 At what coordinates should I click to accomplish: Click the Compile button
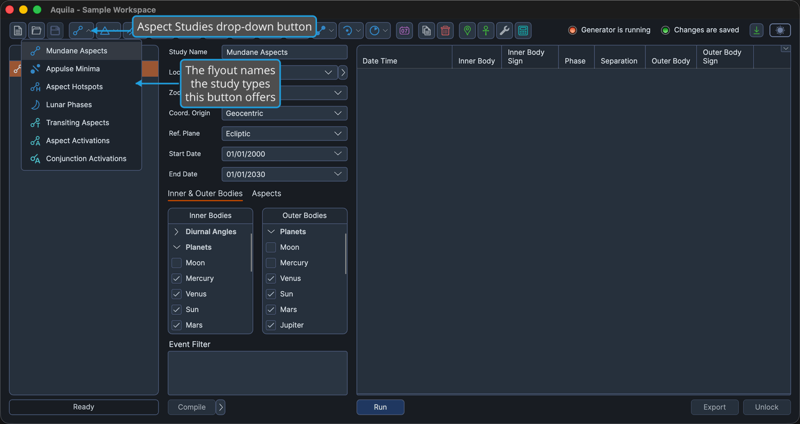(192, 407)
